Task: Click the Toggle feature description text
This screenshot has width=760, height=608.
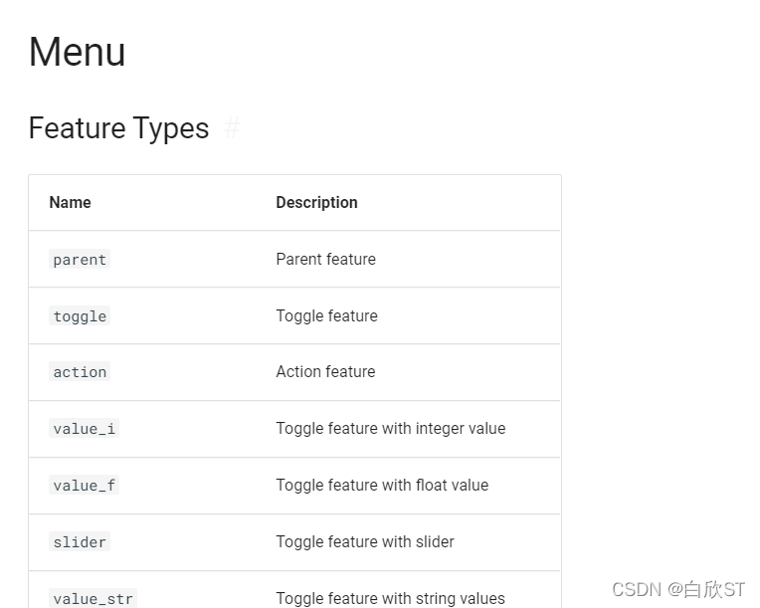Action: coord(326,316)
